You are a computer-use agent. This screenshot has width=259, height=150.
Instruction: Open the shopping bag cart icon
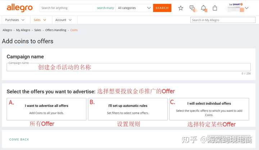point(215,8)
